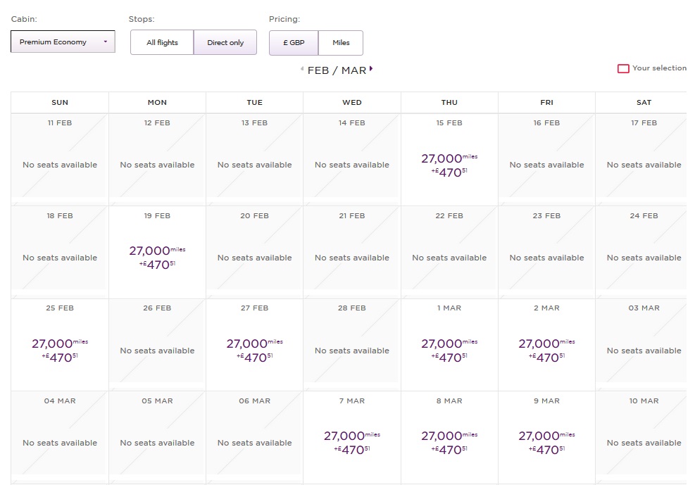This screenshot has width=695, height=485.
Task: Open the Premium Economy cabin dropdown
Action: coord(63,42)
